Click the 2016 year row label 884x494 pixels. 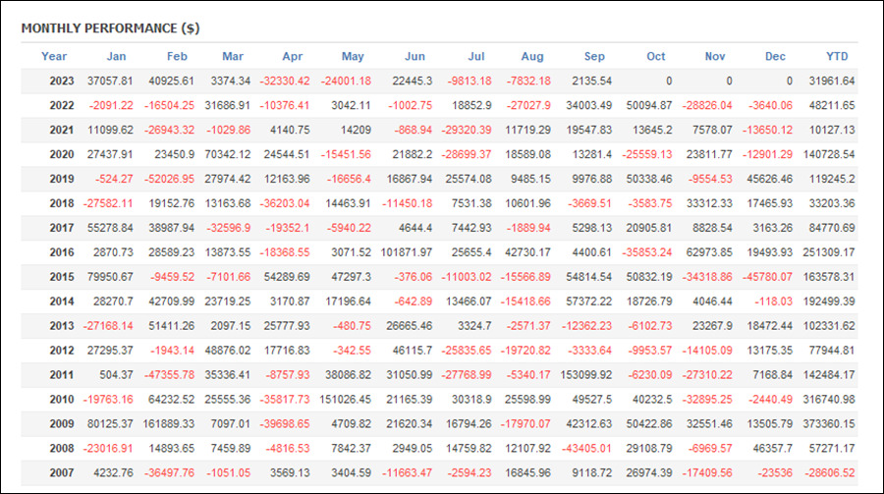click(62, 252)
